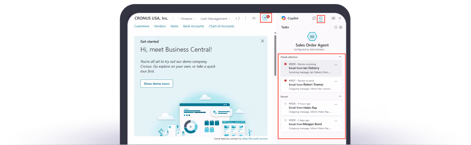Pop out the Copilot pane
The height and width of the screenshot is (145, 471).
pyautogui.click(x=333, y=18)
